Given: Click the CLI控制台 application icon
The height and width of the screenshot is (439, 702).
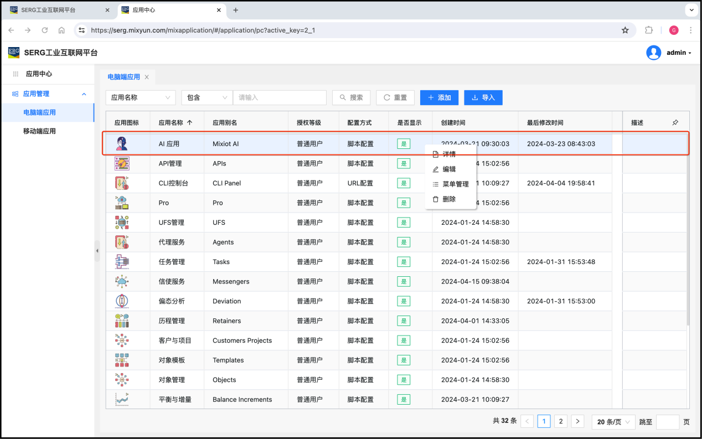Looking at the screenshot, I should [122, 183].
